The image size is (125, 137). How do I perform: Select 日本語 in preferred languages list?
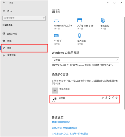tap(85, 99)
